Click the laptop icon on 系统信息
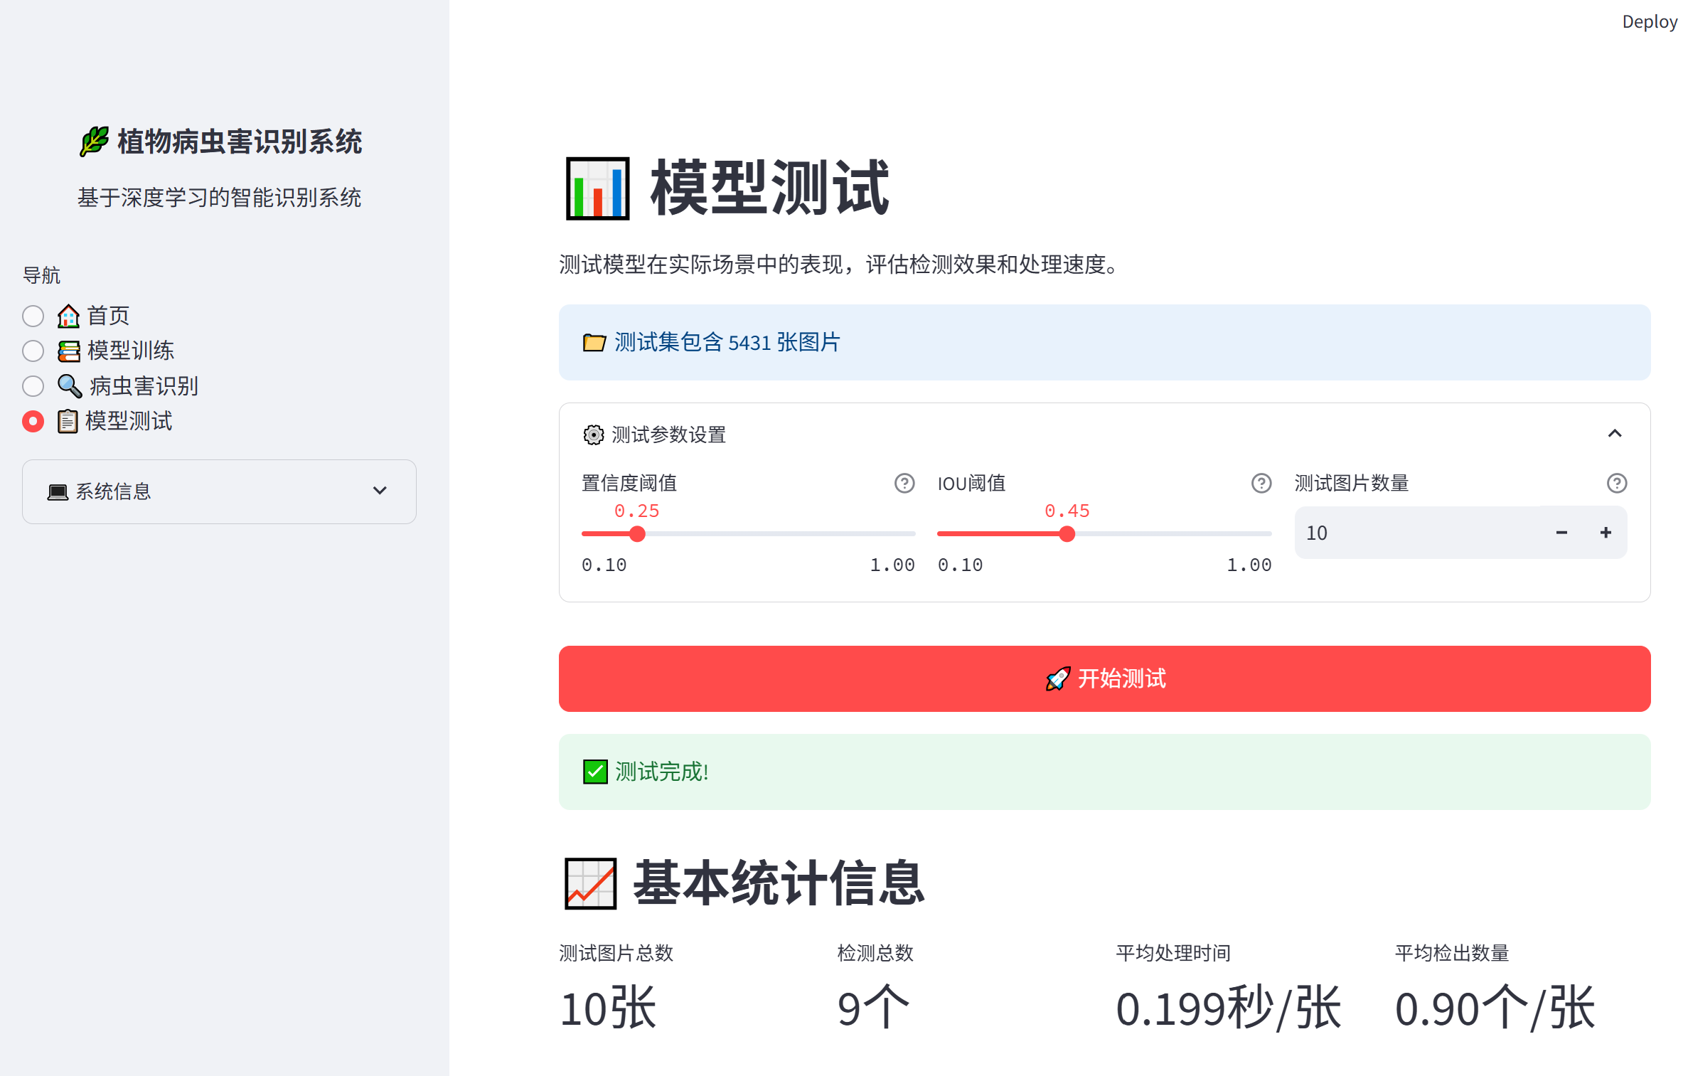The width and height of the screenshot is (1688, 1076). pyautogui.click(x=58, y=491)
